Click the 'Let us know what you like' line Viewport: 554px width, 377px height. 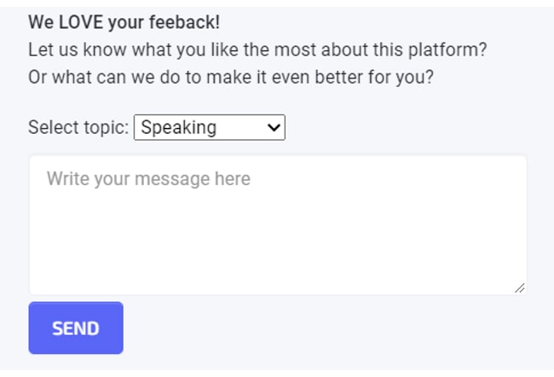pyautogui.click(x=257, y=49)
